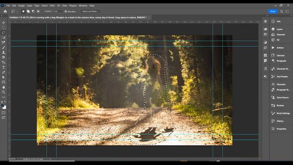The image size is (293, 165).
Task: Select the Brush tool
Action: tap(4, 48)
